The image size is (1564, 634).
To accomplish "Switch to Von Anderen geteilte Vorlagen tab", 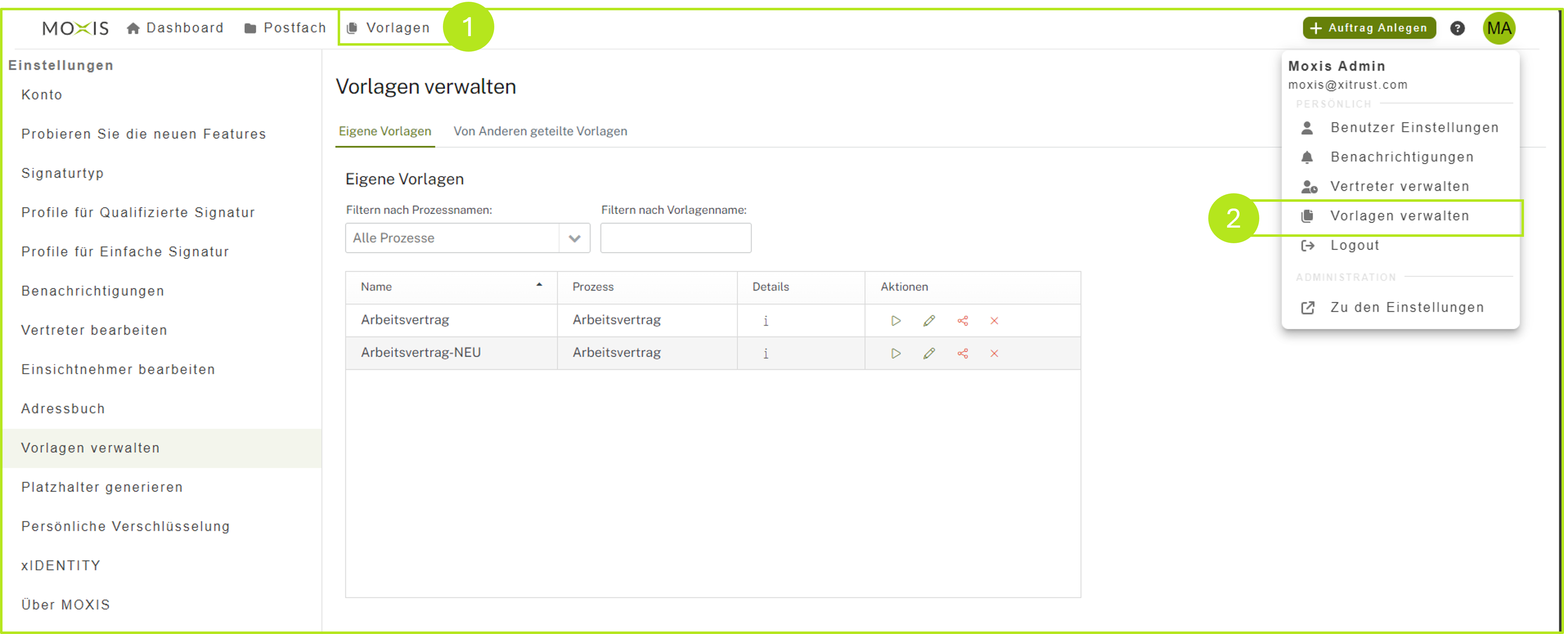I will click(x=540, y=131).
